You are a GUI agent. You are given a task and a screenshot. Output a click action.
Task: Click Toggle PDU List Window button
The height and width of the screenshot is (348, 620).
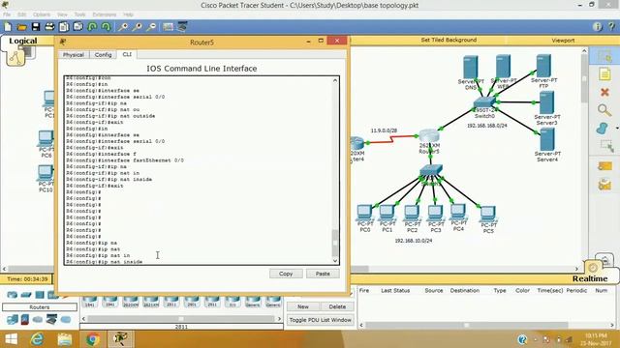[321, 320]
